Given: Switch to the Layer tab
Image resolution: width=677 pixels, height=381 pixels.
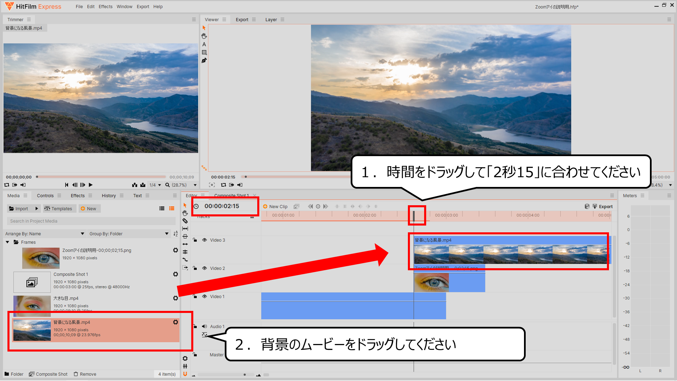Looking at the screenshot, I should pos(271,20).
